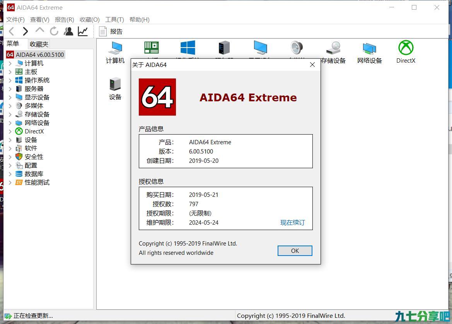Open the 报告(R) menu
The image size is (452, 324).
click(x=64, y=20)
